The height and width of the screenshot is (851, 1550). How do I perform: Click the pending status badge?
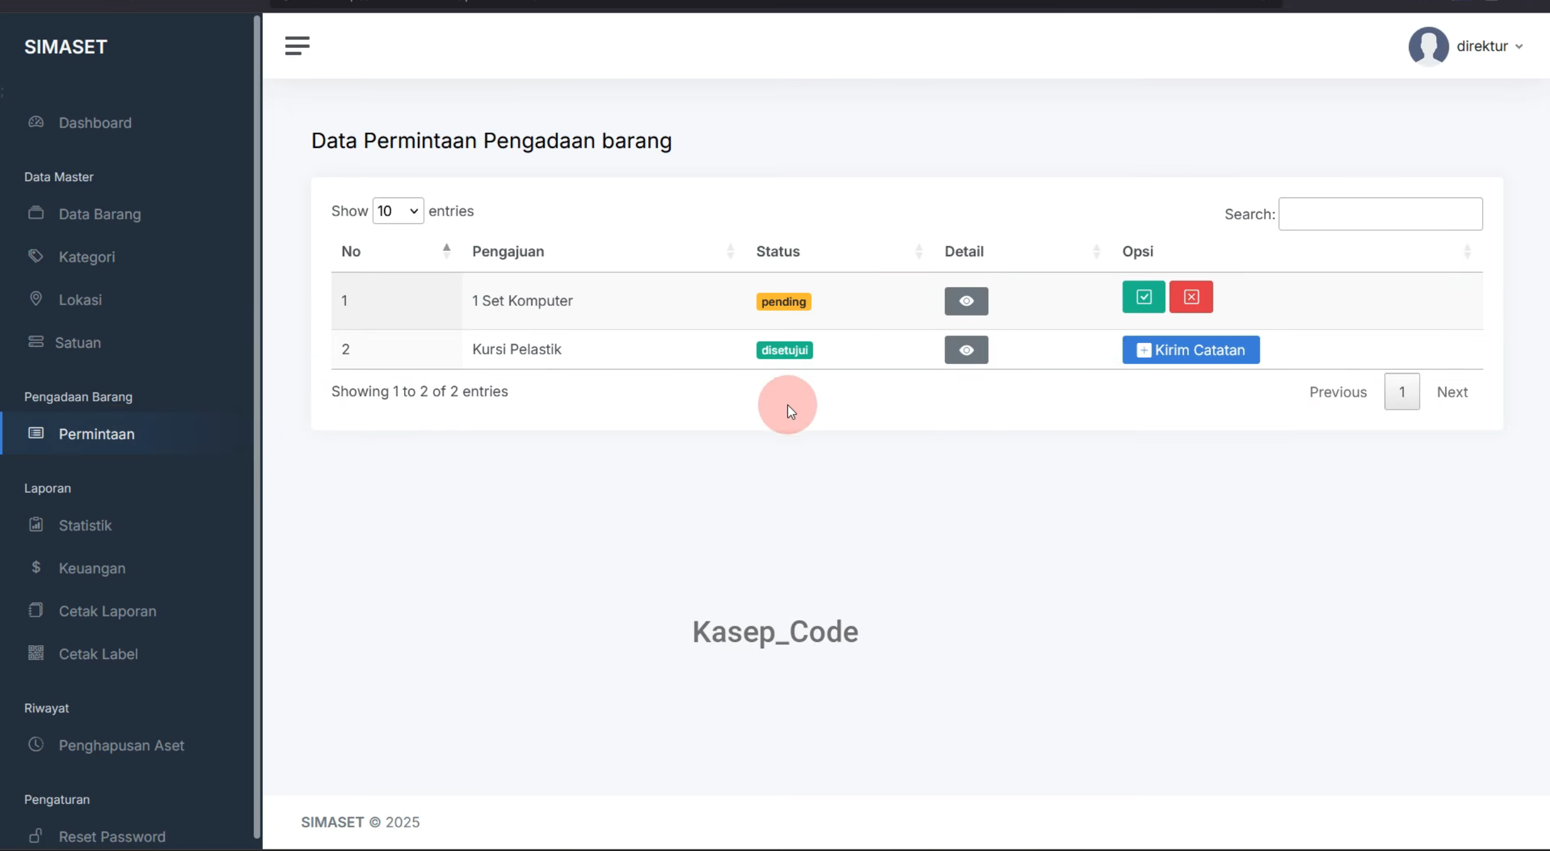point(783,302)
